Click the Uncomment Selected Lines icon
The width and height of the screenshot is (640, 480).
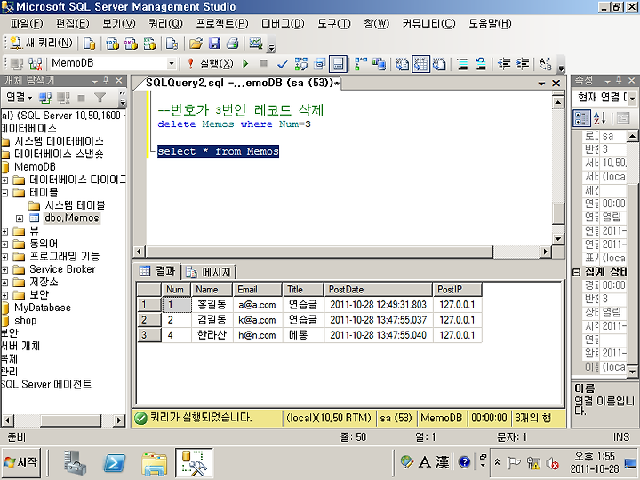pos(481,64)
